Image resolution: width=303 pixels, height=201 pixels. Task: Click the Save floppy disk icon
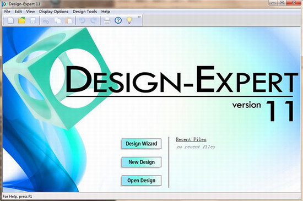(33, 20)
